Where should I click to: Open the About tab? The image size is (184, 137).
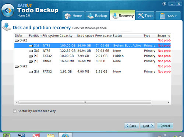tap(168, 16)
